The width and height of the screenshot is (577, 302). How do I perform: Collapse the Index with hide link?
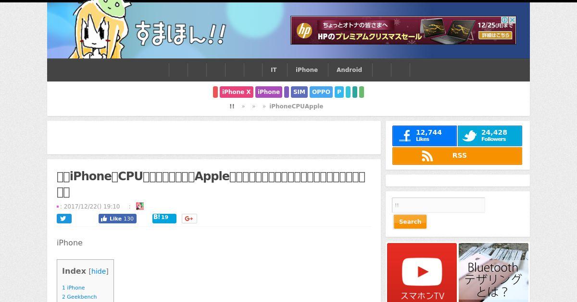(99, 271)
